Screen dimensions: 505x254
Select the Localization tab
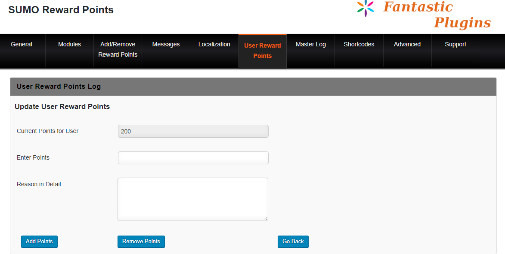coord(214,44)
